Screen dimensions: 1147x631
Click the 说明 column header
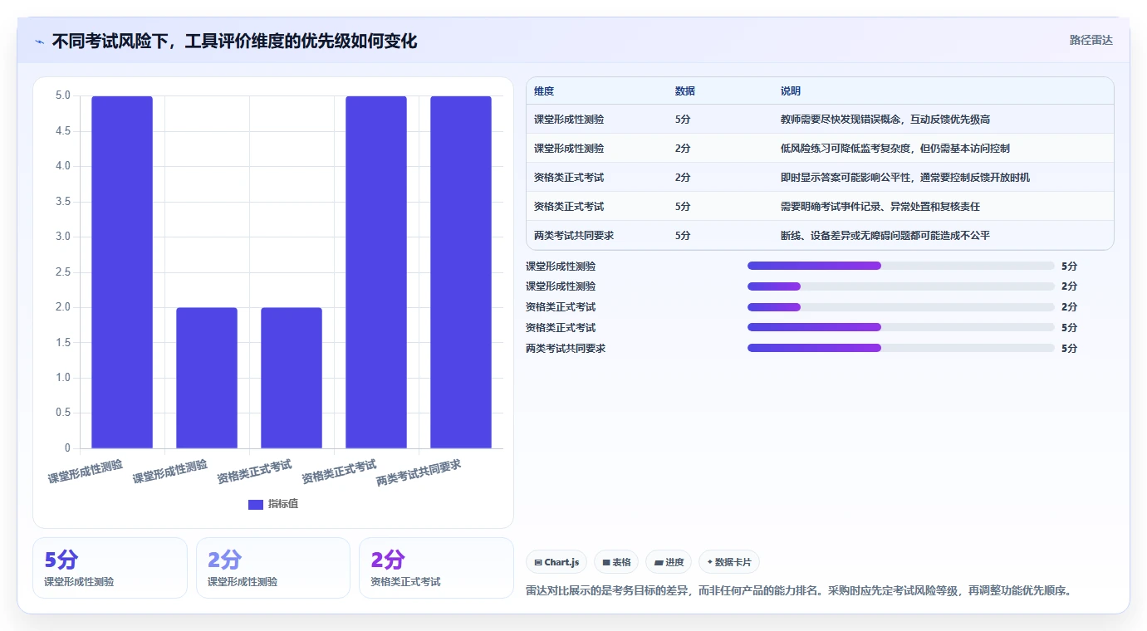pos(791,91)
